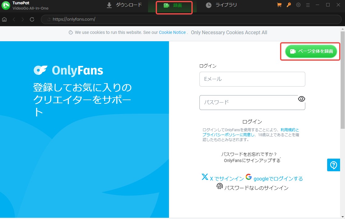
Task: Click X でサインイン link text
Action: pyautogui.click(x=227, y=179)
